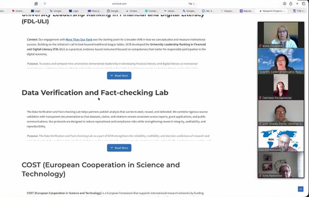Expand Data Verification Lab with Read More

point(119,148)
